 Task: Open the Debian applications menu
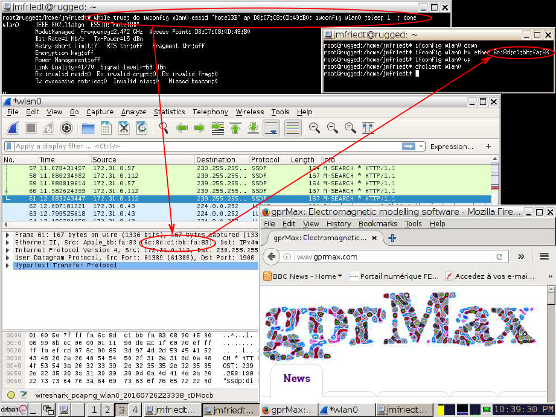tap(13, 410)
